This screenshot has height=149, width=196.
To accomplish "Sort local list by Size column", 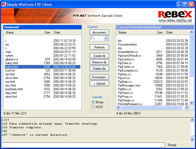I will coord(156,32).
